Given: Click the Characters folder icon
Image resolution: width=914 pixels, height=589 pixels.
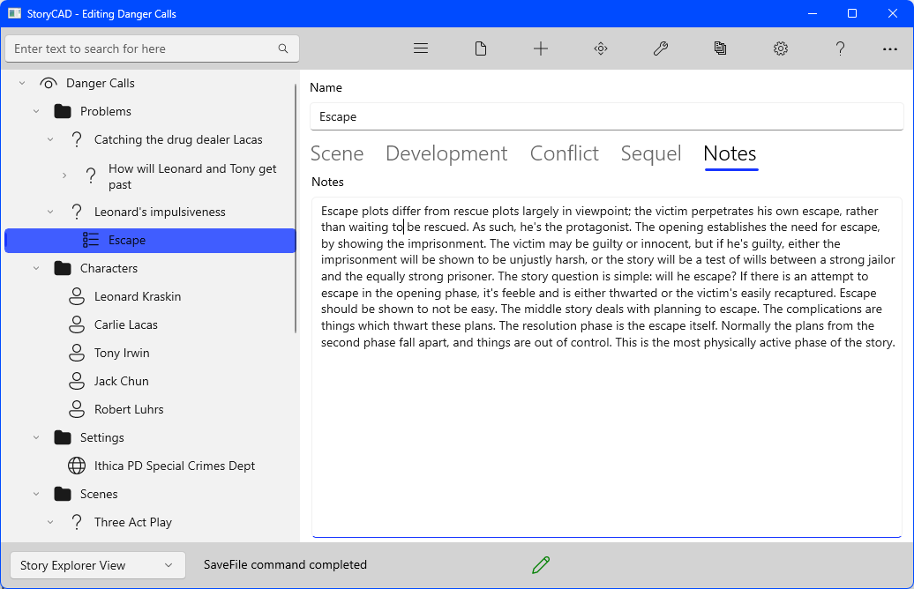Looking at the screenshot, I should point(63,268).
